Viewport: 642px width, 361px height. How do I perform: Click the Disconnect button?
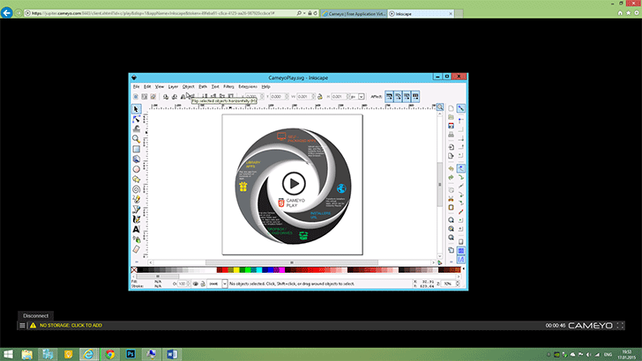pos(35,315)
